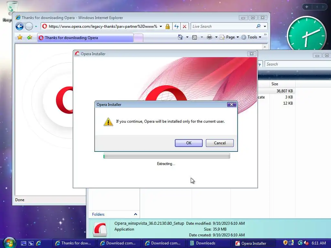Click the Windows Security shield tray icon
The image size is (331, 248).
point(285,243)
